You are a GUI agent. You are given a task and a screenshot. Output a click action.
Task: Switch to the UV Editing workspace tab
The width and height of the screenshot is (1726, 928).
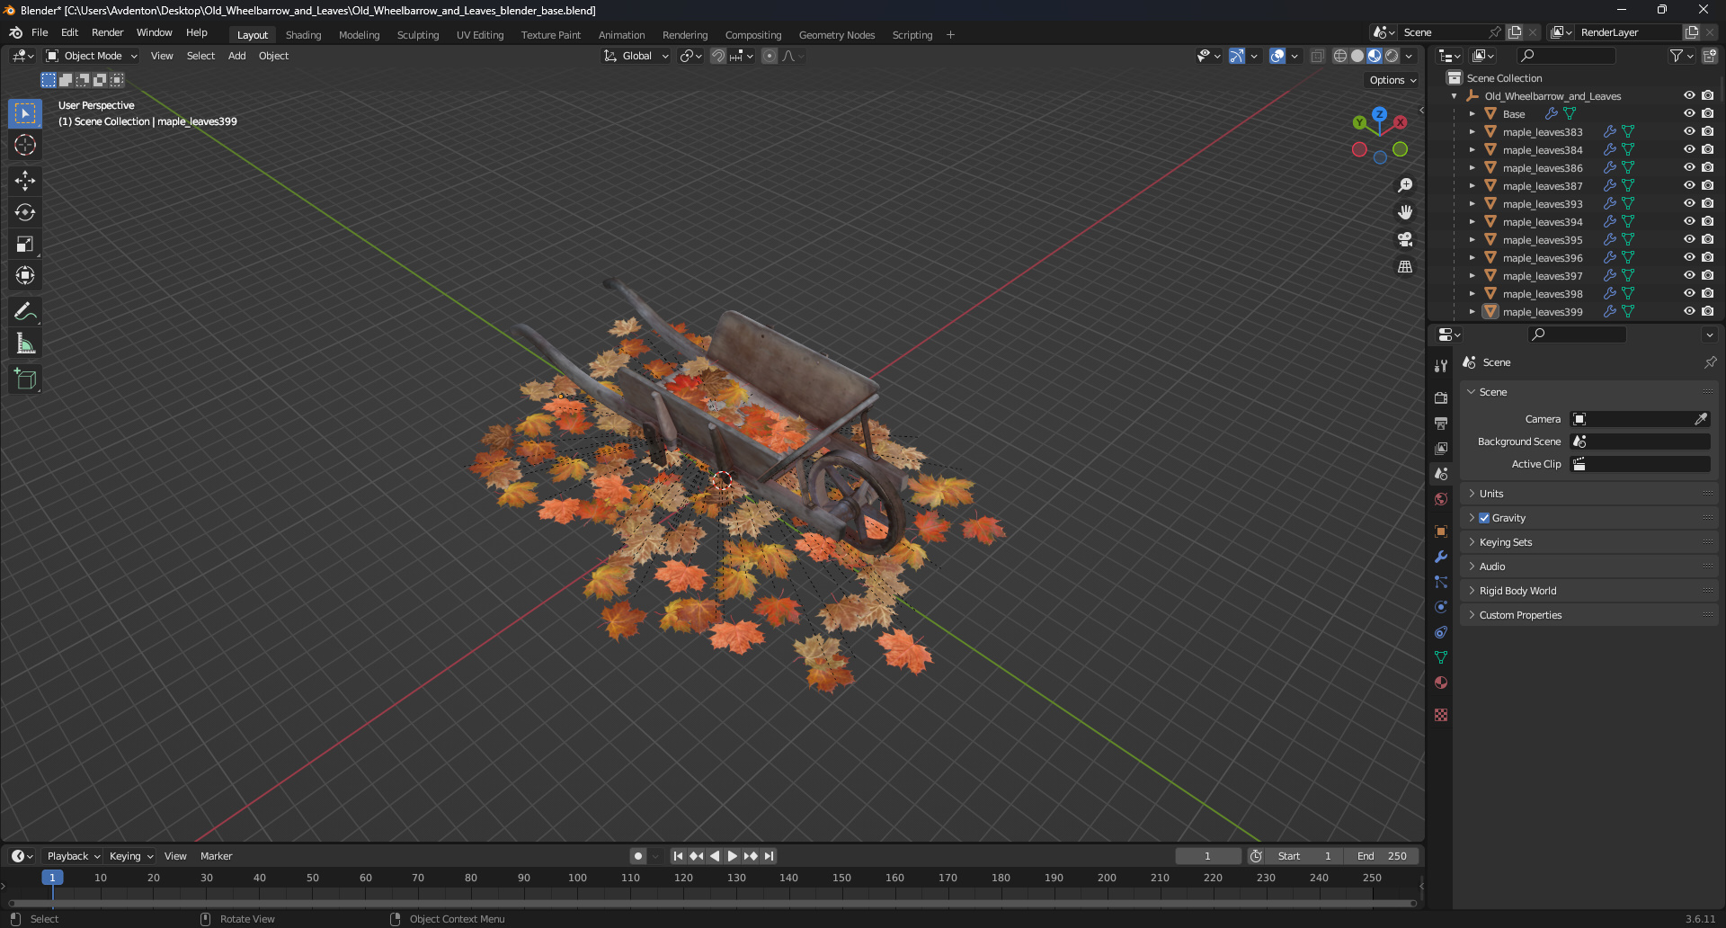tap(480, 35)
